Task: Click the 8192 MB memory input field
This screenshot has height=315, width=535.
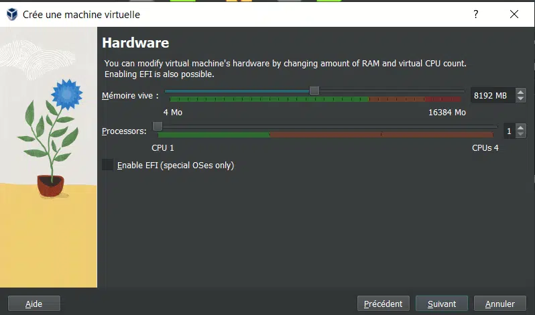Action: 493,95
